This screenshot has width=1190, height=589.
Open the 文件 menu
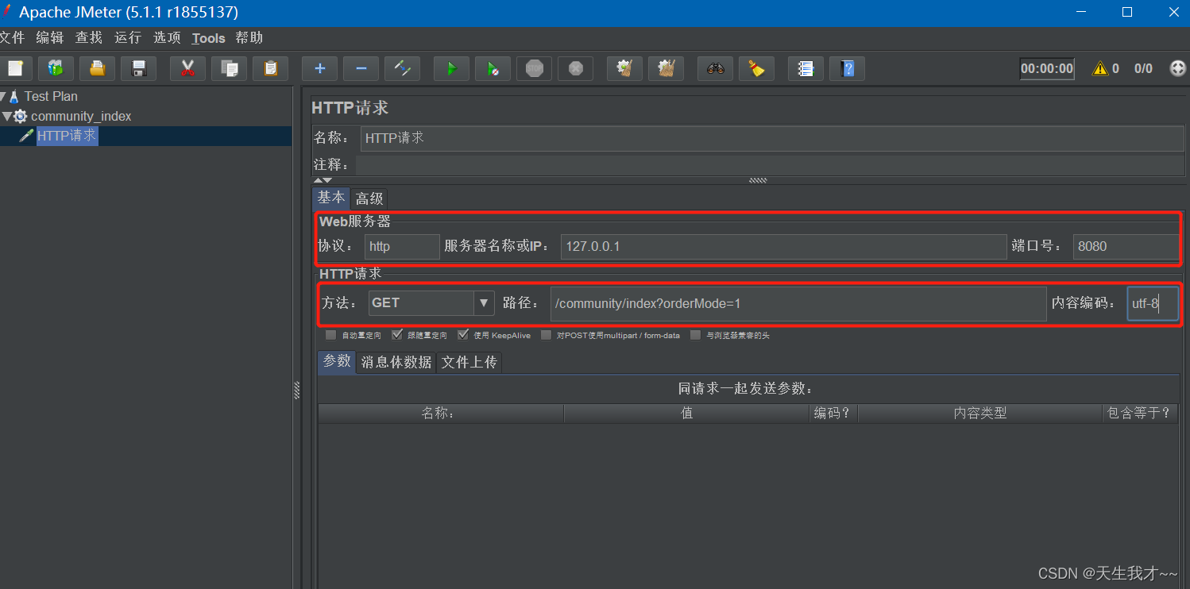12,37
